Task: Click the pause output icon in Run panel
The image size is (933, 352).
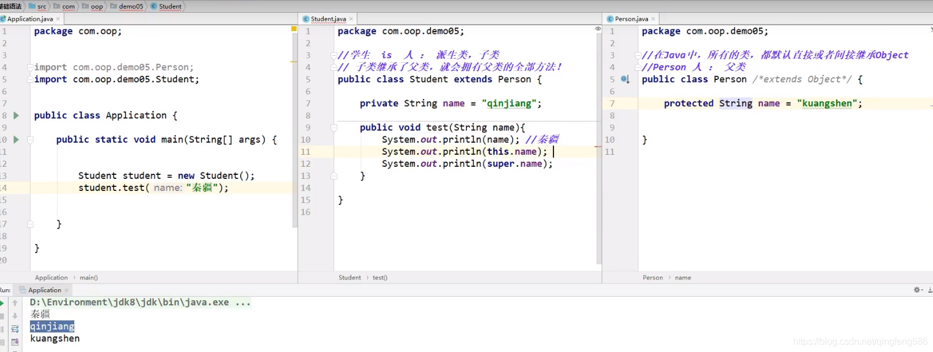Action: (x=2, y=329)
